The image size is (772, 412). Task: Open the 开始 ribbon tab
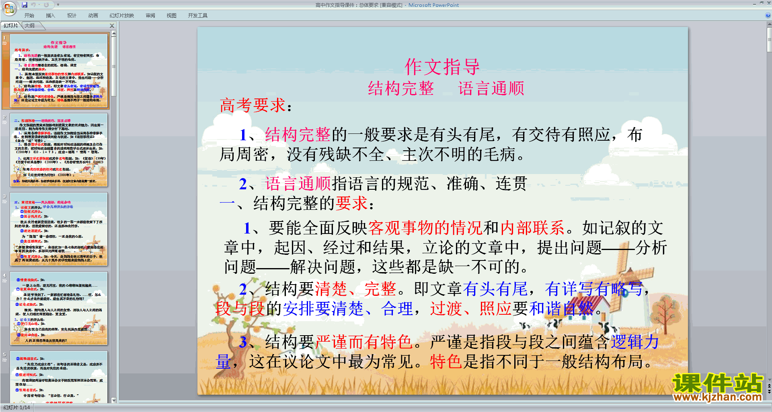tap(29, 16)
